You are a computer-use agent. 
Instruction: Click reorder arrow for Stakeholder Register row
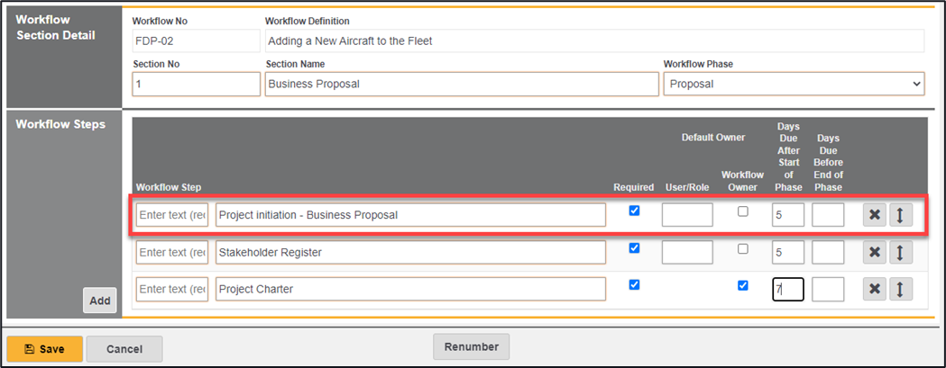[x=901, y=253]
